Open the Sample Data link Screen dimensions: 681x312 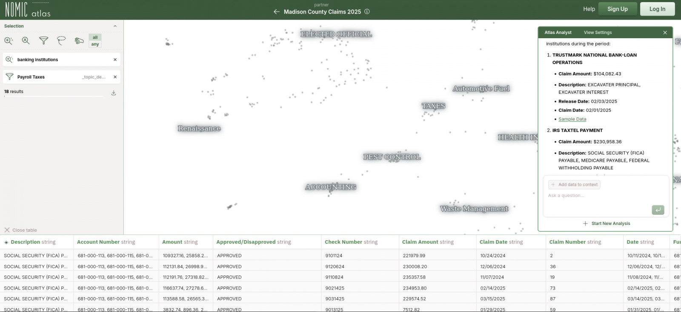coord(572,119)
